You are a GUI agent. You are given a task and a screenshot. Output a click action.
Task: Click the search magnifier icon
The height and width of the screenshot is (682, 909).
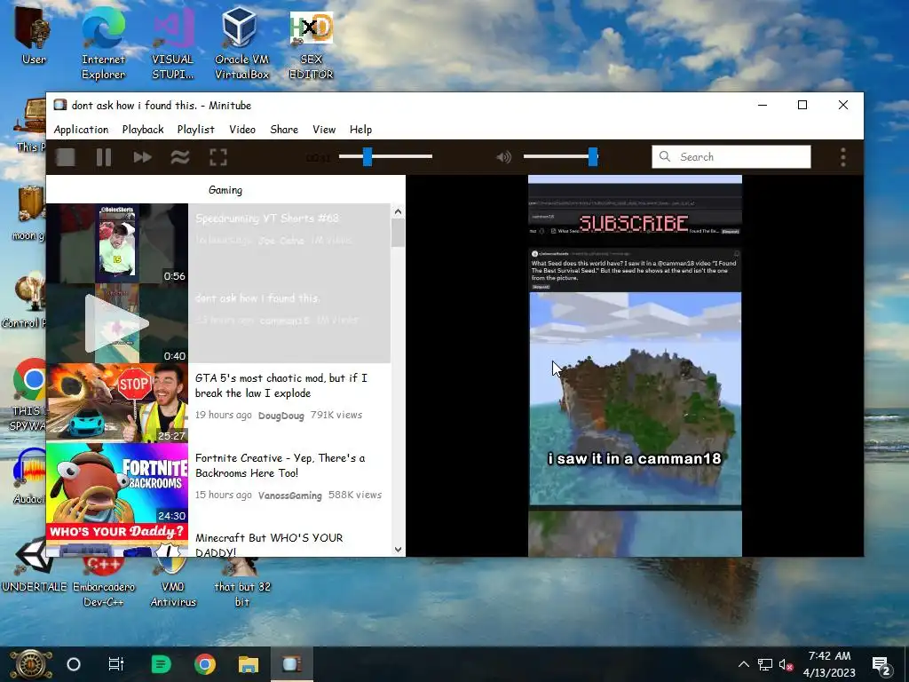[665, 156]
